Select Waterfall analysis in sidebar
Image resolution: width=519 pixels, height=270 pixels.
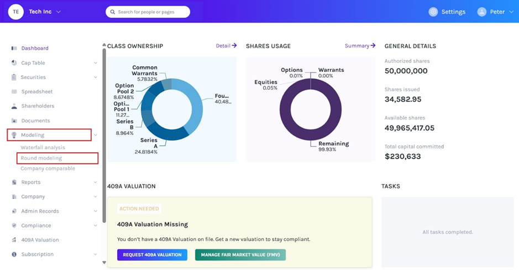[43, 148]
